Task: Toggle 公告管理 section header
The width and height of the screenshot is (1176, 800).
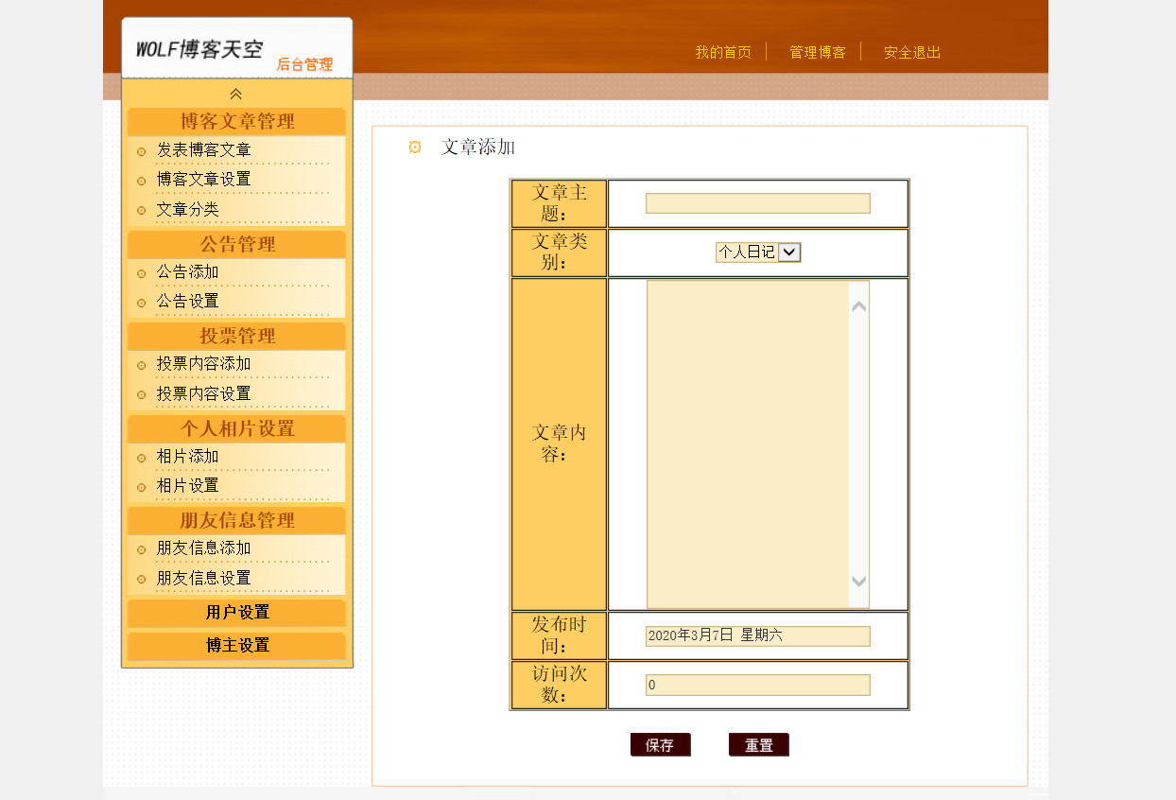Action: (236, 244)
